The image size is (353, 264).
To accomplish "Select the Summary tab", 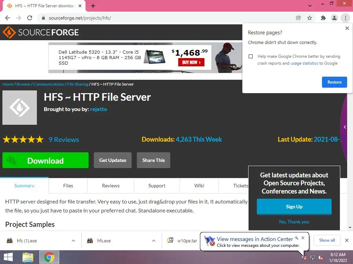I will 24,186.
